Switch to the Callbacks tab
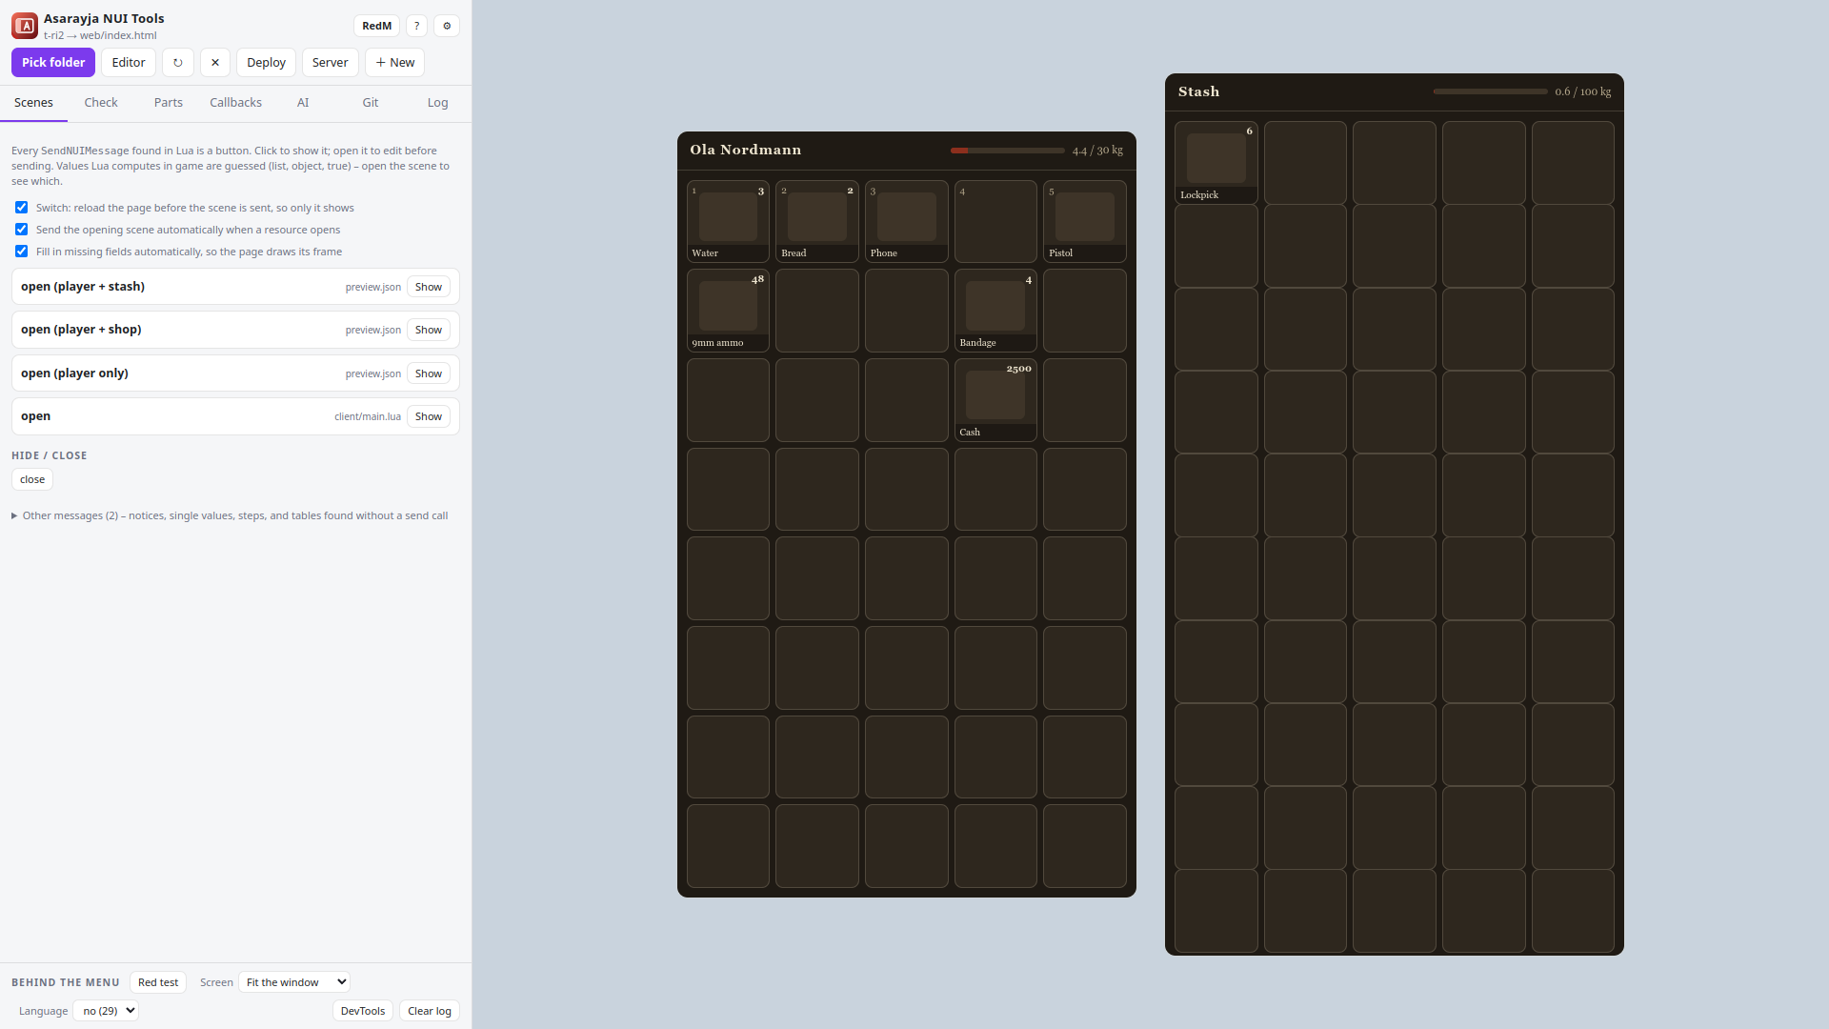The image size is (1829, 1029). click(235, 103)
